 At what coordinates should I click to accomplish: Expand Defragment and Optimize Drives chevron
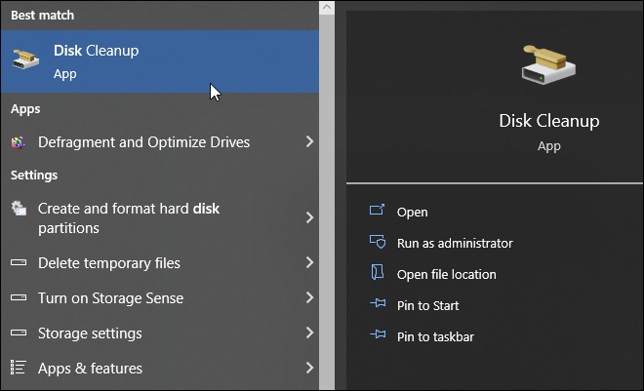pos(309,142)
